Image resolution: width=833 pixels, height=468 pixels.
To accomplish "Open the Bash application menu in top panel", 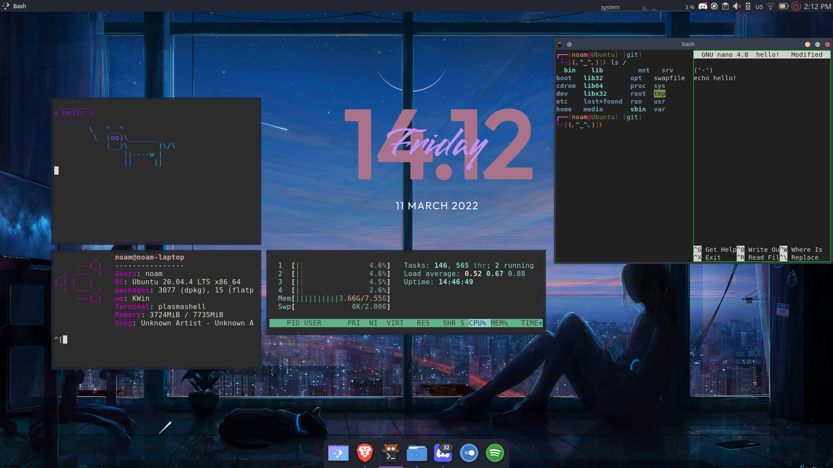I will (15, 6).
